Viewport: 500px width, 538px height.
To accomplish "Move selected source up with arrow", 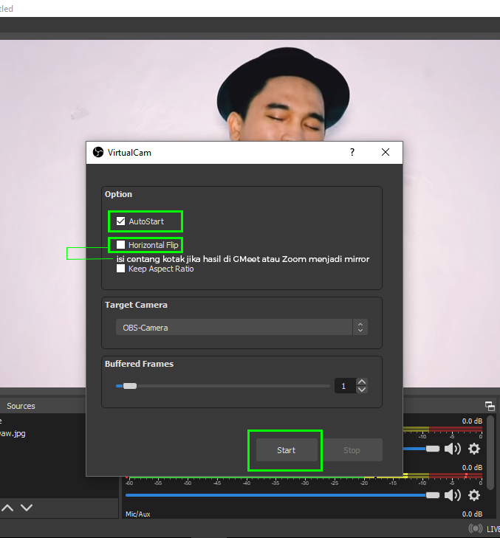I will 7,508.
